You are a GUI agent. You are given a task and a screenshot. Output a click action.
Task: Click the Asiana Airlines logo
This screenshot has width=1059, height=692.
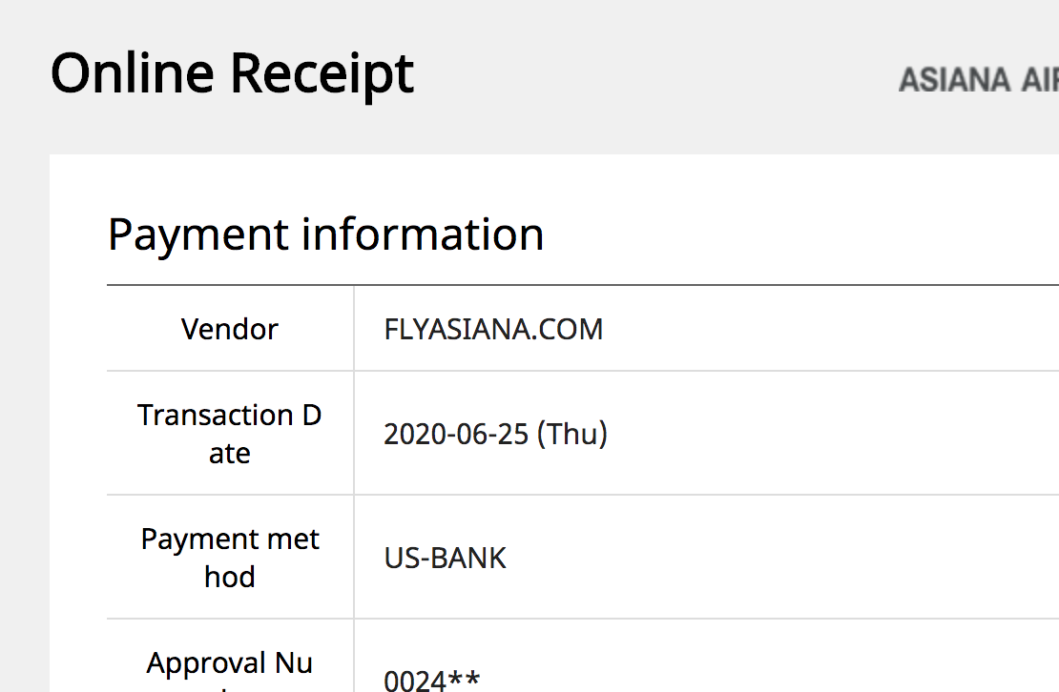(978, 80)
